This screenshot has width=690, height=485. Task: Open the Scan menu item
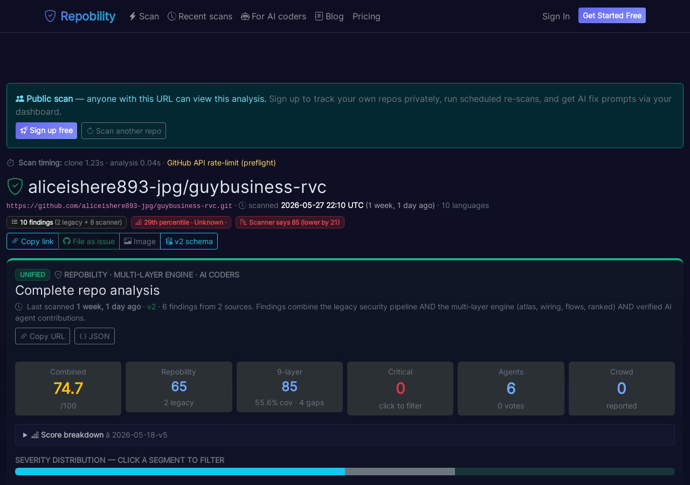coord(144,16)
